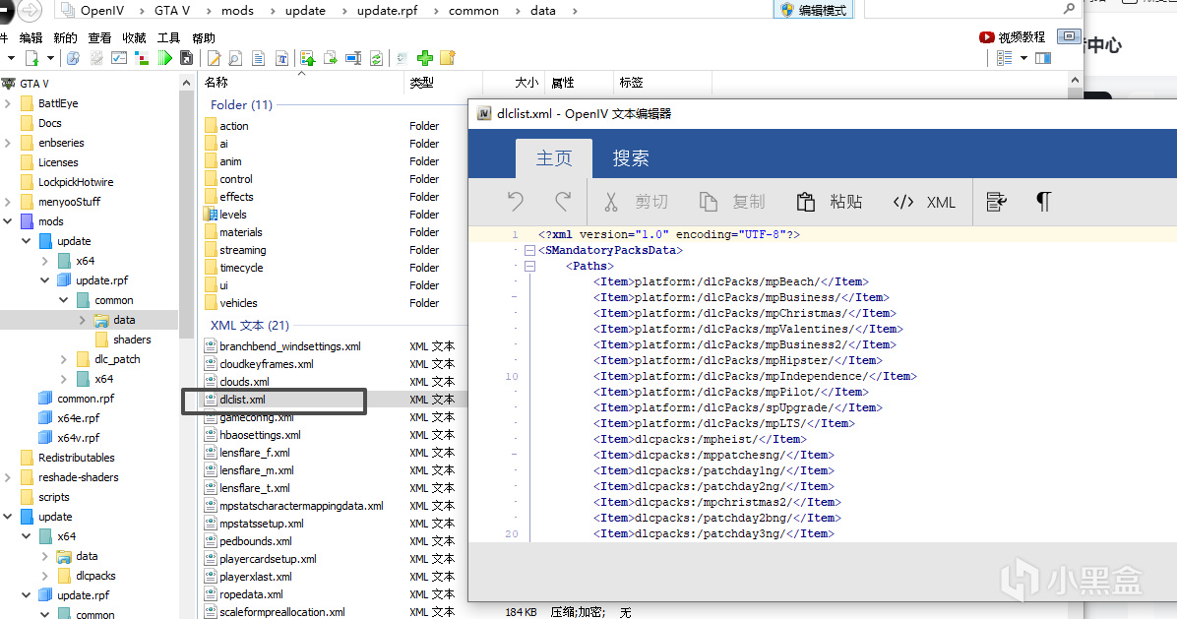Image resolution: width=1177 pixels, height=619 pixels.
Task: Open the 查看 menu
Action: (x=99, y=37)
